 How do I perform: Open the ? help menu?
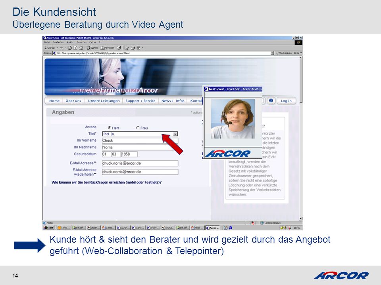tap(99, 42)
